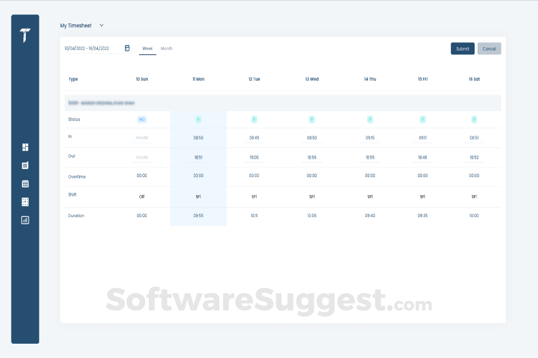
Task: Select the 14 Thu column header
Action: pyautogui.click(x=370, y=79)
